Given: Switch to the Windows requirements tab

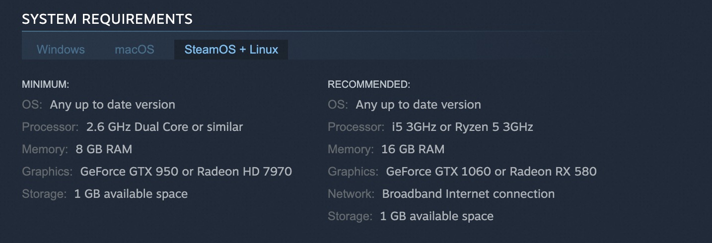Looking at the screenshot, I should click(61, 50).
